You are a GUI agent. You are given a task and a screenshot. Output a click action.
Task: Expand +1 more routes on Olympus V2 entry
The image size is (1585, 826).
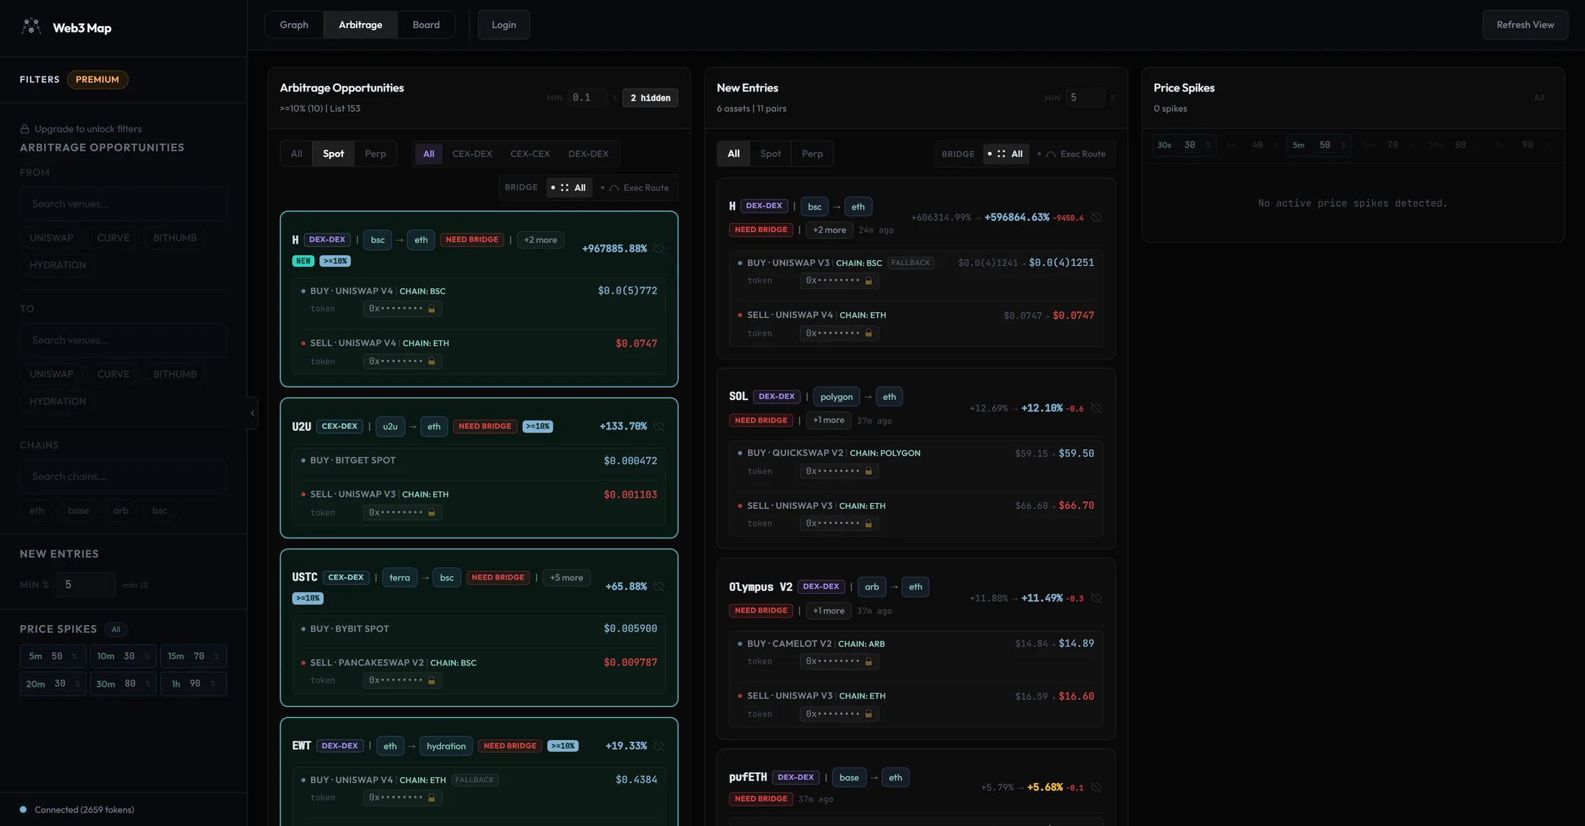click(x=829, y=610)
